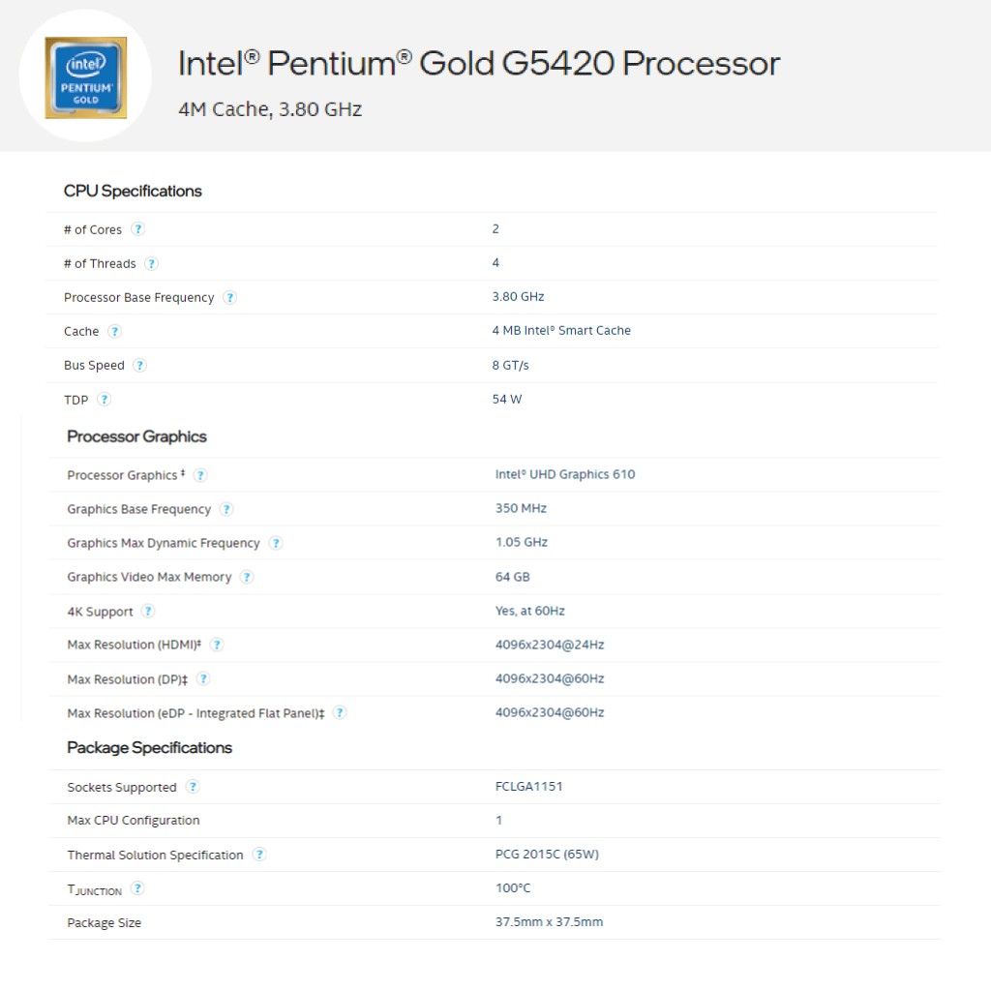Screen dimensions: 991x991
Task: Click the 4K Support question mark icon
Action: (148, 611)
